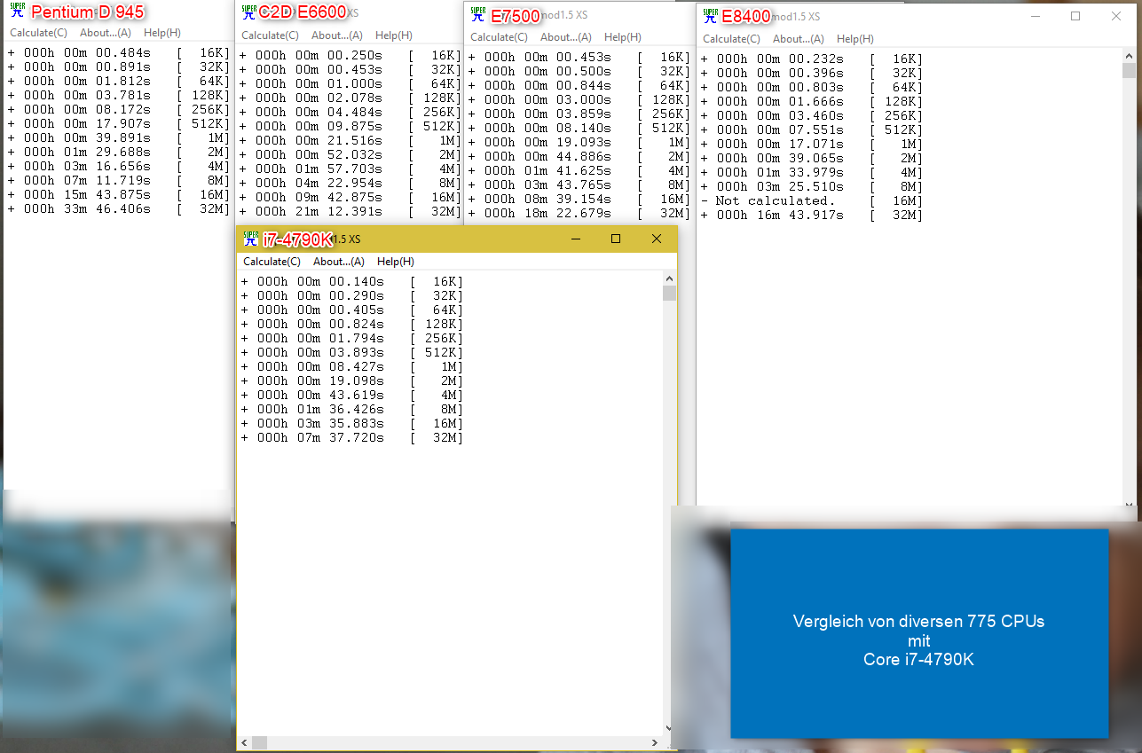Image resolution: width=1142 pixels, height=753 pixels.
Task: Click the 'Vergleich von diversen 775 CPUs' text box
Action: click(x=919, y=633)
